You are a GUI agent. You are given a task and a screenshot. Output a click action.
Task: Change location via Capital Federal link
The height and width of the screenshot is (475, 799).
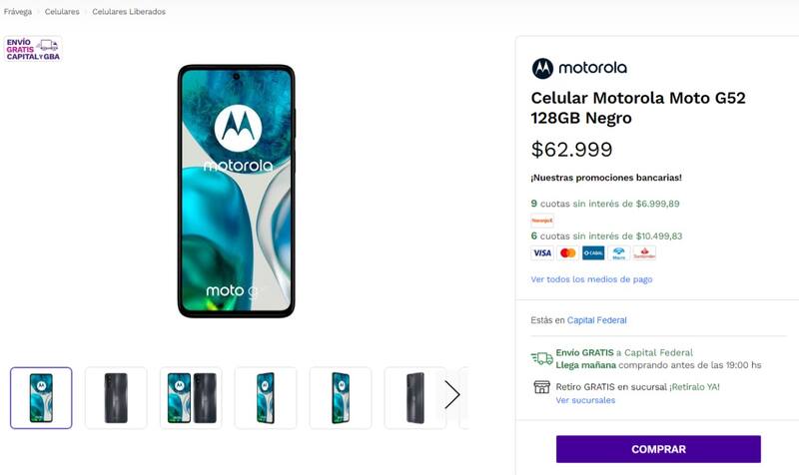pyautogui.click(x=597, y=320)
